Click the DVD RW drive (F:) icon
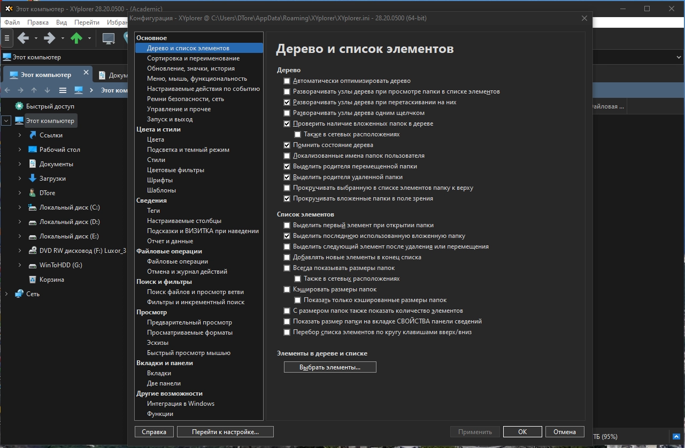This screenshot has height=448, width=685. [x=33, y=251]
